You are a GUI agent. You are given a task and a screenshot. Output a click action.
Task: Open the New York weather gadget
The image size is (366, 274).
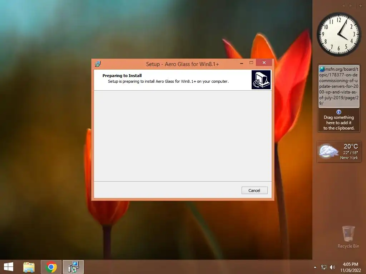339,151
